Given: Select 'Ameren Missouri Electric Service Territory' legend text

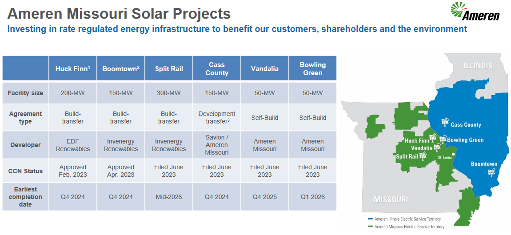Looking at the screenshot, I should coord(409,226).
